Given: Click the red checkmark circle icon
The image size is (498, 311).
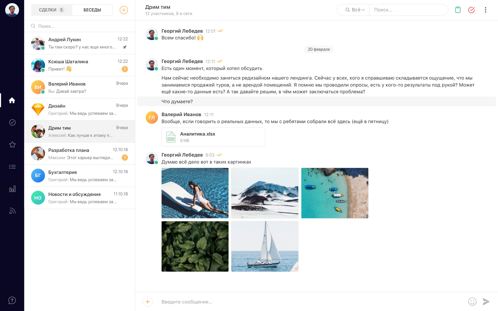Looking at the screenshot, I should (471, 10).
